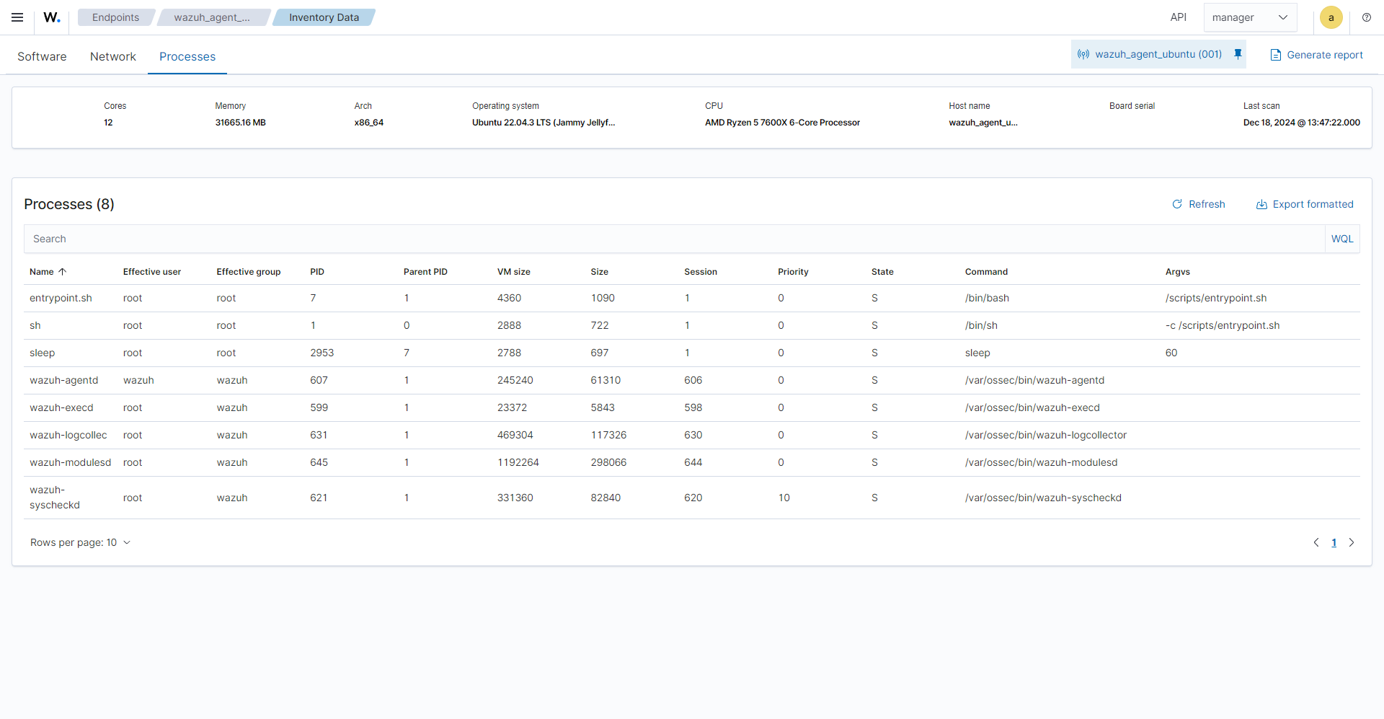Sort by PID column header

(x=317, y=272)
